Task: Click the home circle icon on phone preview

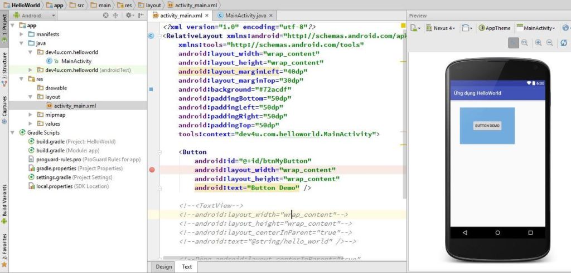Action: coord(497,233)
